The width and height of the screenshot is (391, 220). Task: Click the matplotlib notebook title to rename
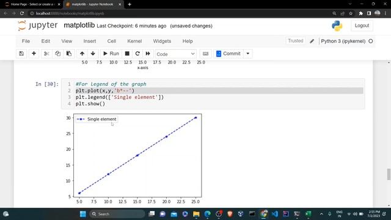[x=79, y=26]
